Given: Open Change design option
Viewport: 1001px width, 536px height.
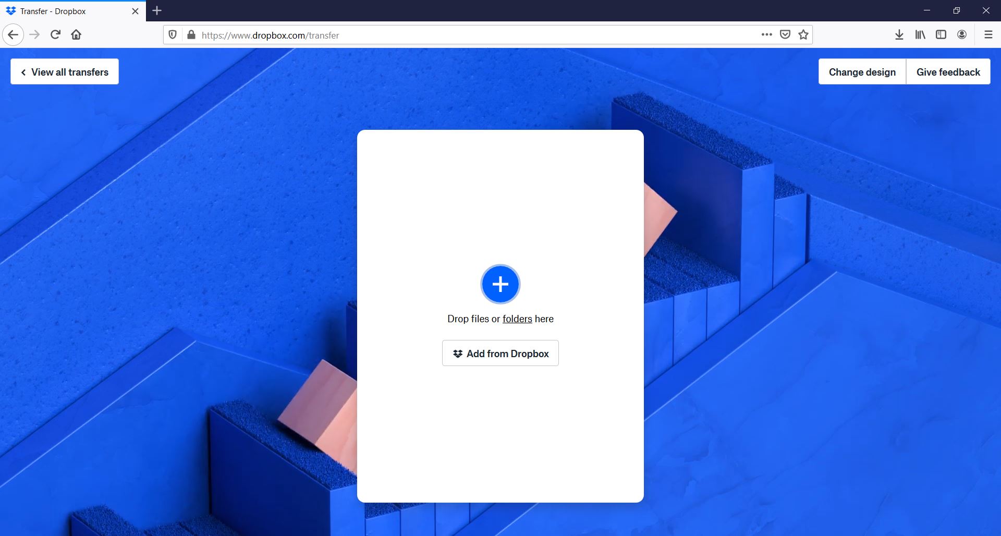Looking at the screenshot, I should tap(862, 71).
